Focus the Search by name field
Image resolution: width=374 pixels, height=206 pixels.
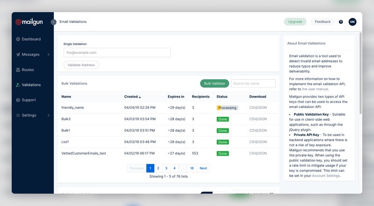pos(253,84)
